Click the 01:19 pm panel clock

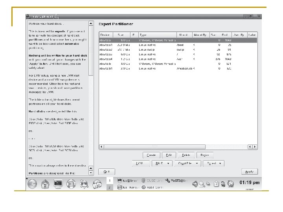pyautogui.click(x=250, y=183)
